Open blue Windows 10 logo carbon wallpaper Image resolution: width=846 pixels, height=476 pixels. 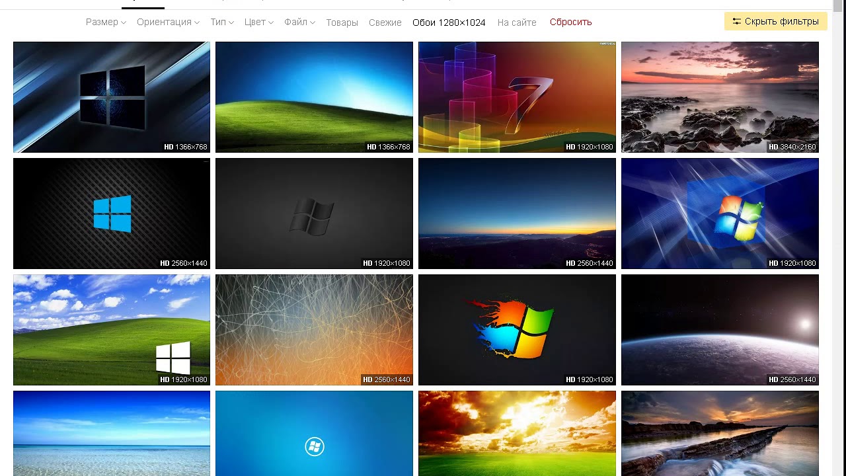112,214
